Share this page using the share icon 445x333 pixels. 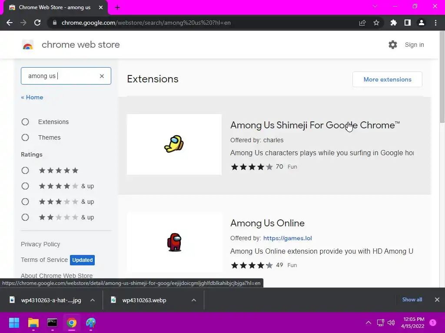click(362, 23)
